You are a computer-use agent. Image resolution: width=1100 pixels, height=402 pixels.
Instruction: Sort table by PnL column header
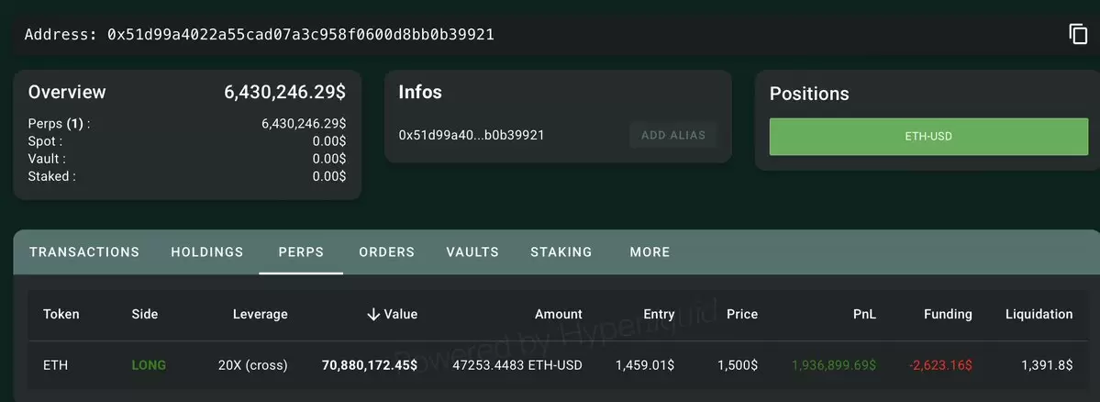click(864, 314)
